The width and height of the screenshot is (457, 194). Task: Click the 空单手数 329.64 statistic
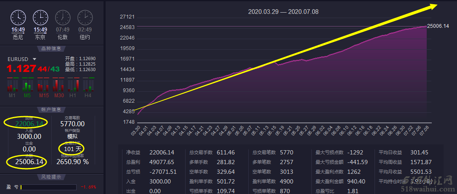point(212,172)
